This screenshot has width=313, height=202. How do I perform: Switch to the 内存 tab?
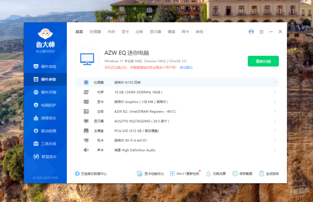(111, 32)
